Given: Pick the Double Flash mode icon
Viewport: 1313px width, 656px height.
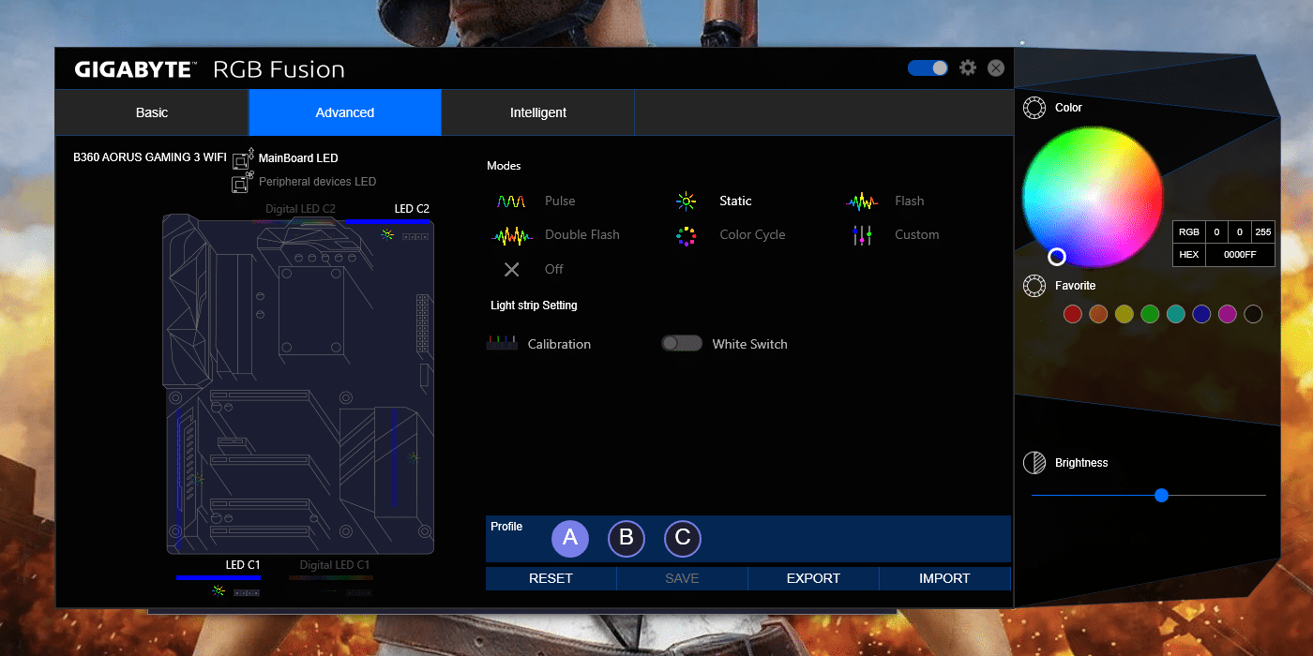Looking at the screenshot, I should coord(511,235).
